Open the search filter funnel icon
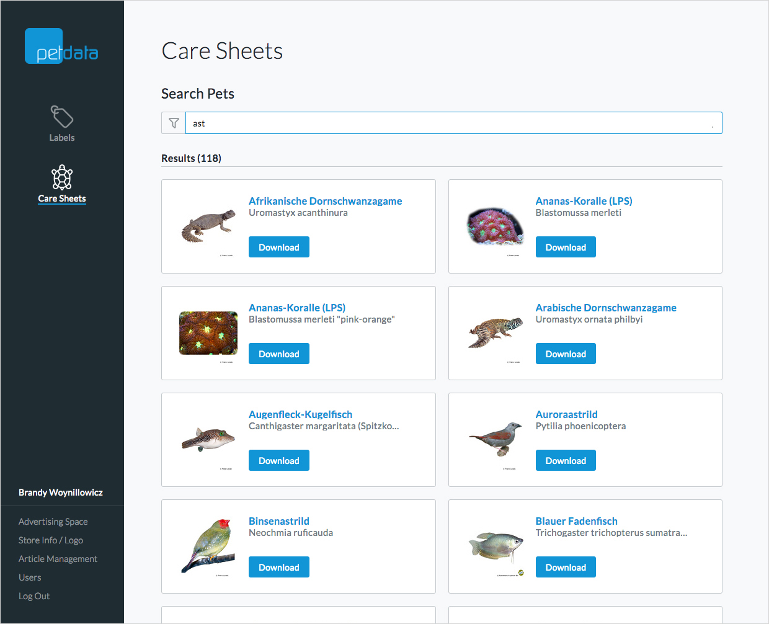769x624 pixels. [x=173, y=122]
